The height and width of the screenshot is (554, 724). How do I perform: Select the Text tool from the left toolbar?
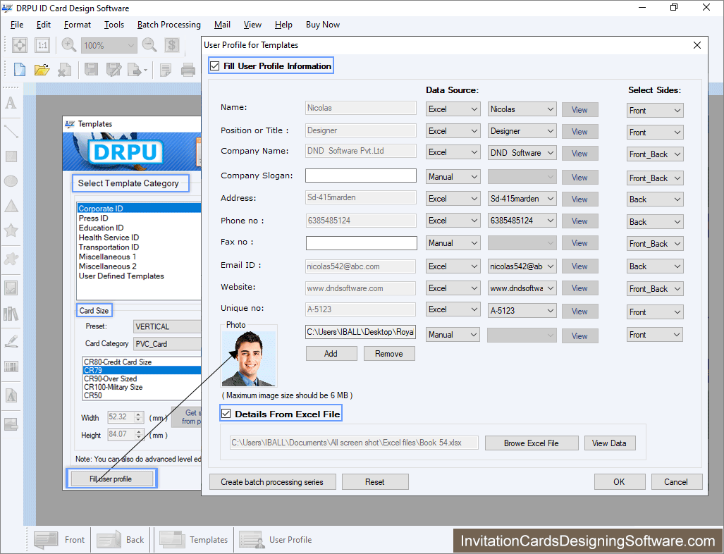coord(11,103)
